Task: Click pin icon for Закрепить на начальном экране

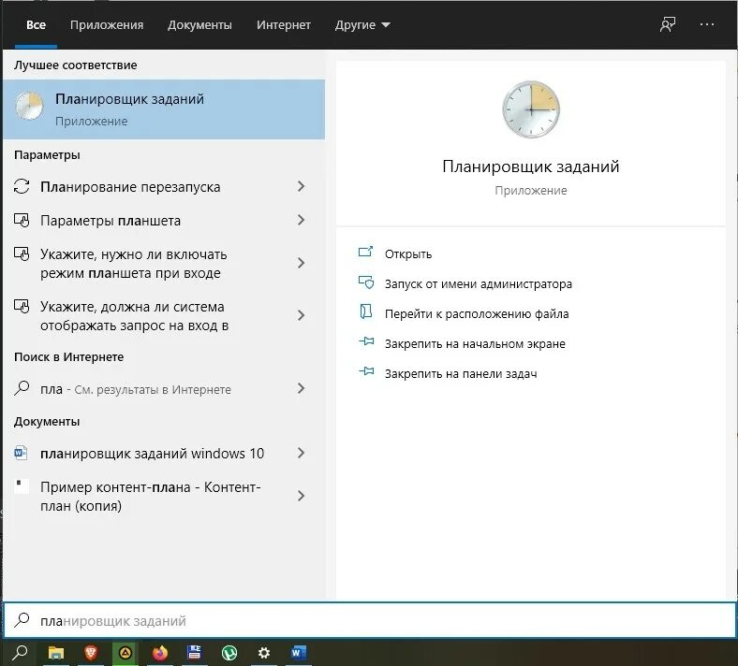Action: coord(366,341)
